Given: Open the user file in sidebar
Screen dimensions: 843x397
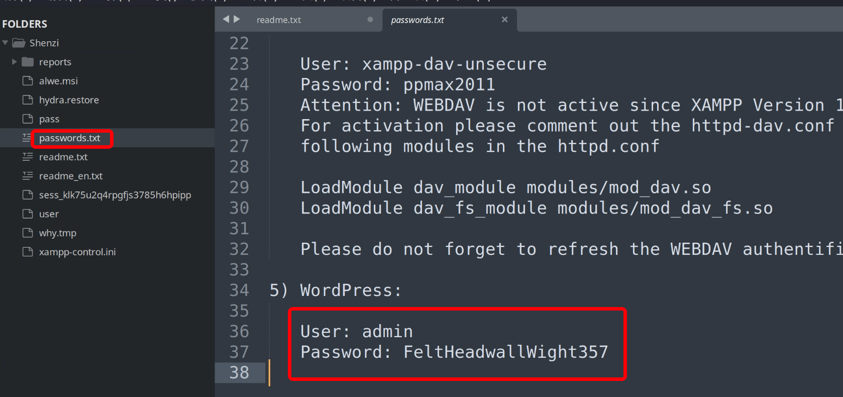Looking at the screenshot, I should click(x=49, y=214).
